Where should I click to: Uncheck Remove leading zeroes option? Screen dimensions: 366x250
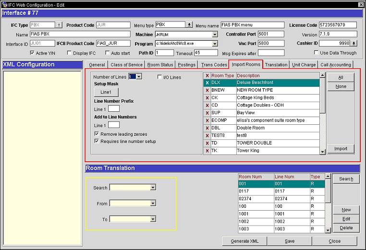[97, 134]
